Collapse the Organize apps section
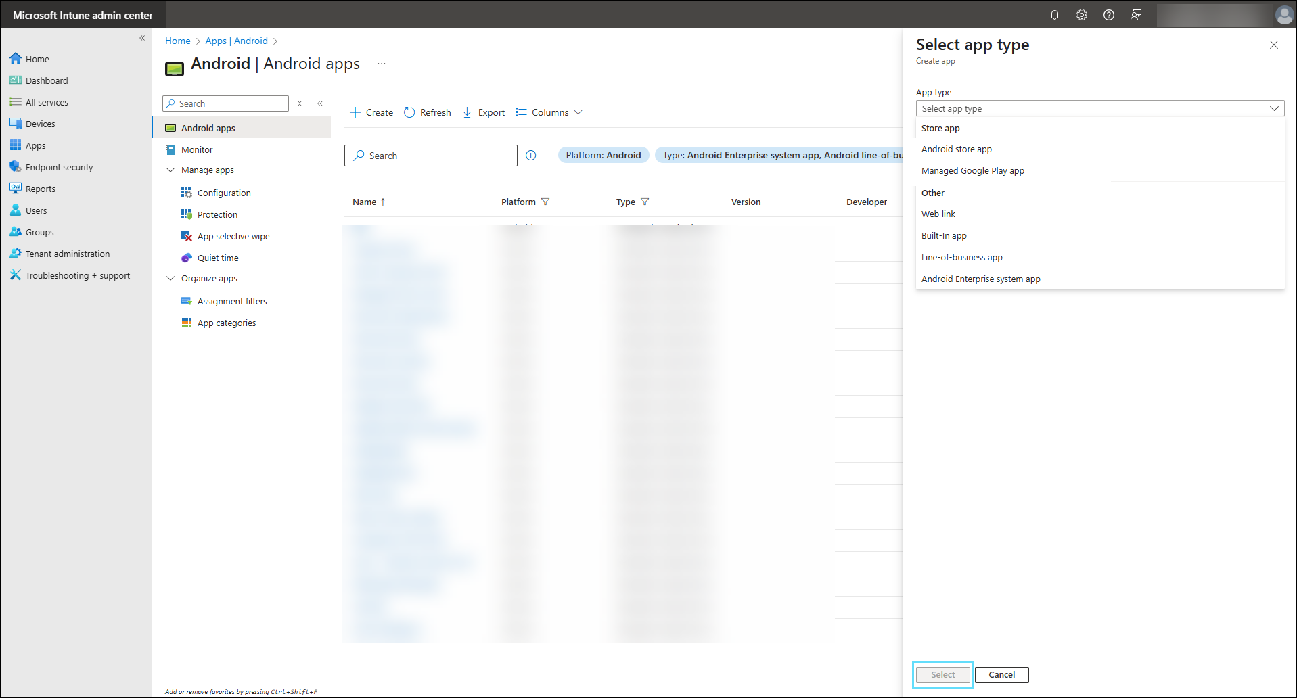 pyautogui.click(x=170, y=279)
